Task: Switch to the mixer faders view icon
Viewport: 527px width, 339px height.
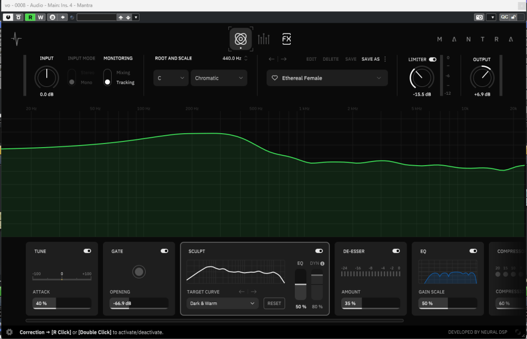Action: point(263,39)
